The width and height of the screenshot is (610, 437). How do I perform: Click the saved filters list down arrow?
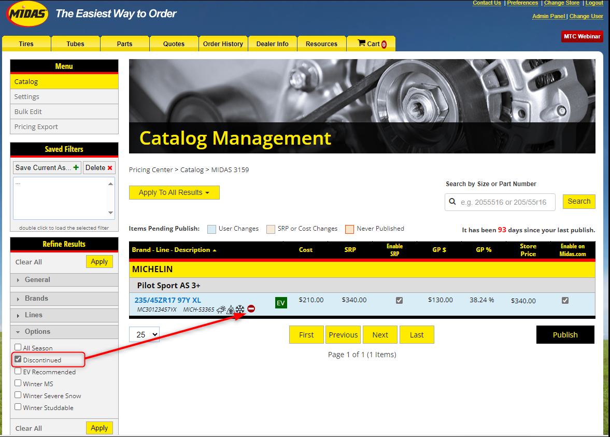coord(110,213)
